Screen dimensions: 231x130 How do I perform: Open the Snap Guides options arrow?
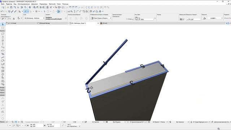pos(28,12)
